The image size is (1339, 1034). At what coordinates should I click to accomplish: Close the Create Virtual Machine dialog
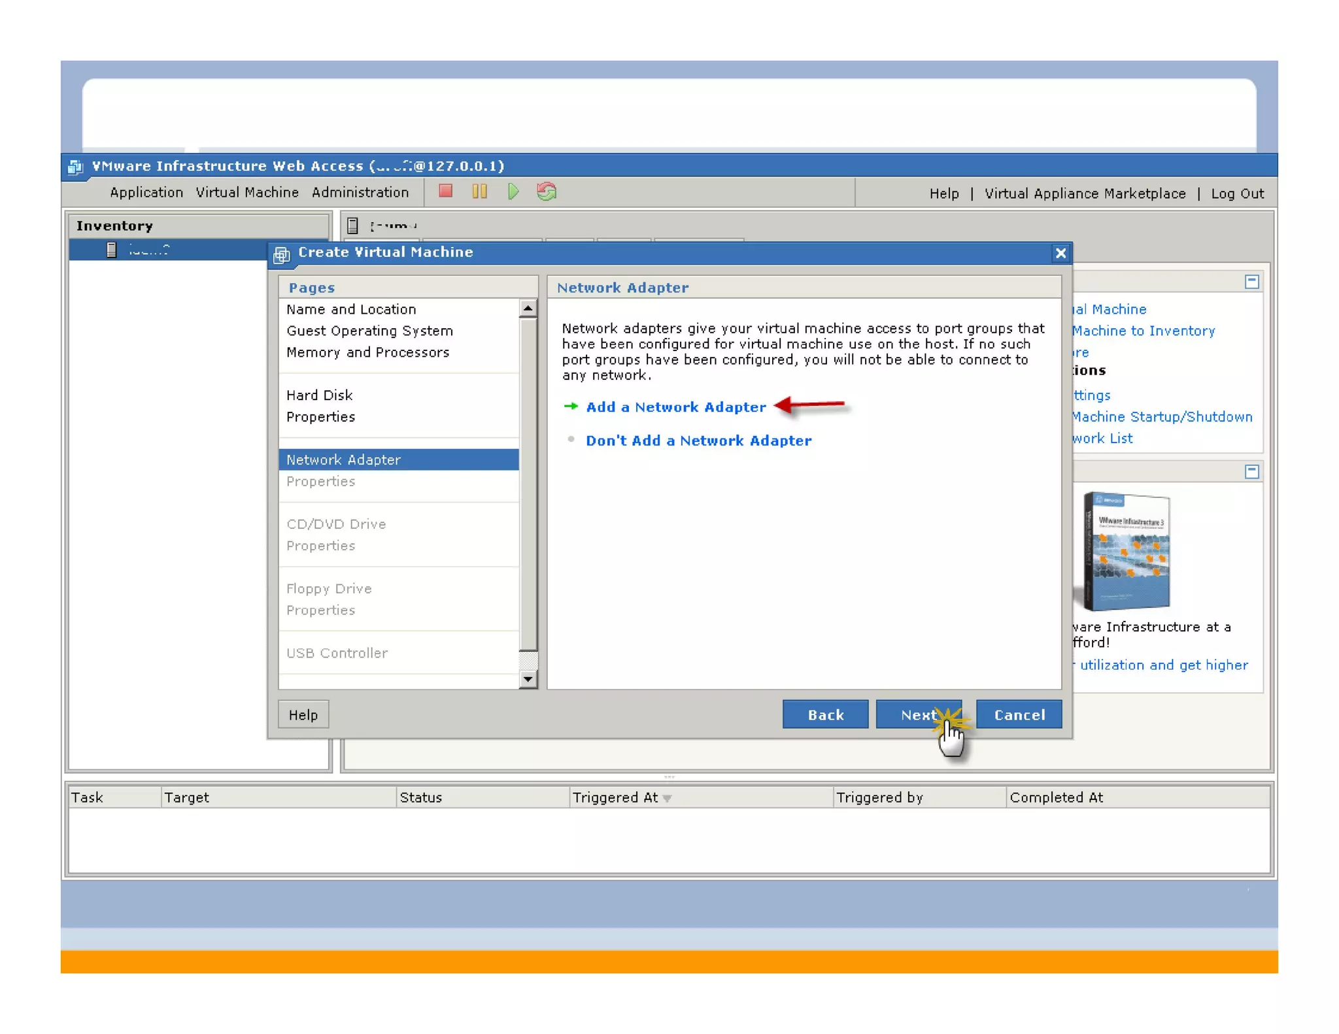pos(1060,253)
